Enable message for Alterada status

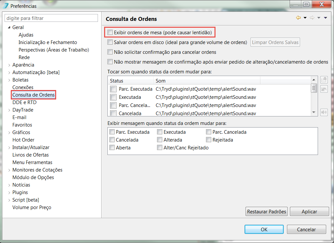point(160,140)
